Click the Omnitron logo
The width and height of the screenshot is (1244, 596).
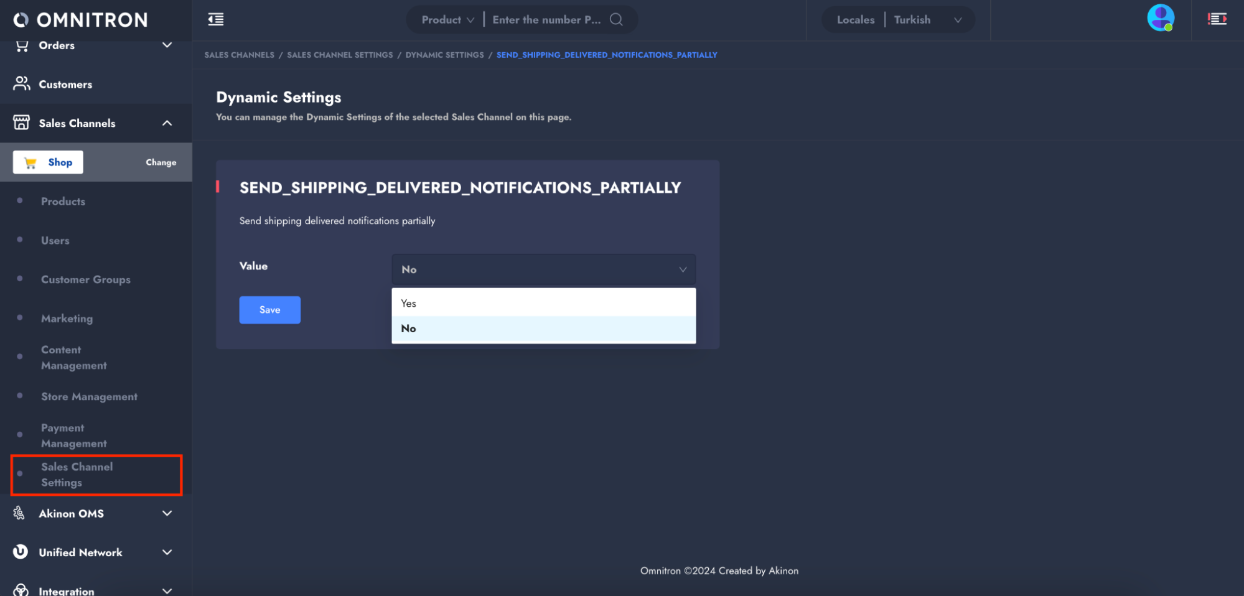[x=80, y=20]
